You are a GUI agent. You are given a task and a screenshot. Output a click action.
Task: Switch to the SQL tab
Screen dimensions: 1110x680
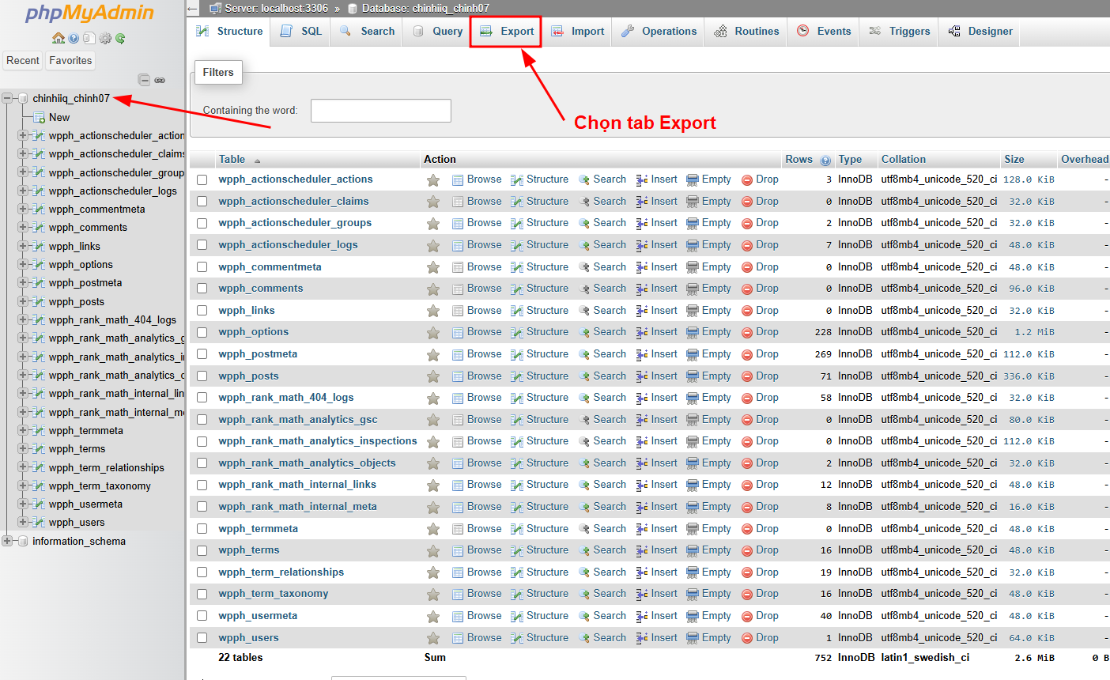point(300,32)
